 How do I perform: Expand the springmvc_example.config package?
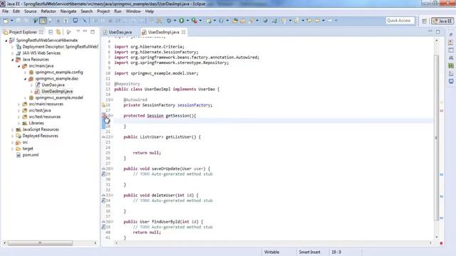click(26, 73)
